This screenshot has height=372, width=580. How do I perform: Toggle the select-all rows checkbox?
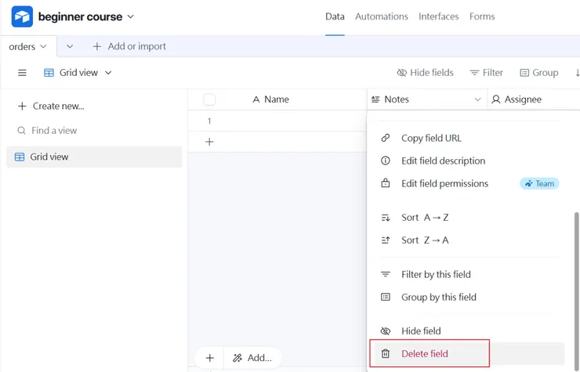209,99
